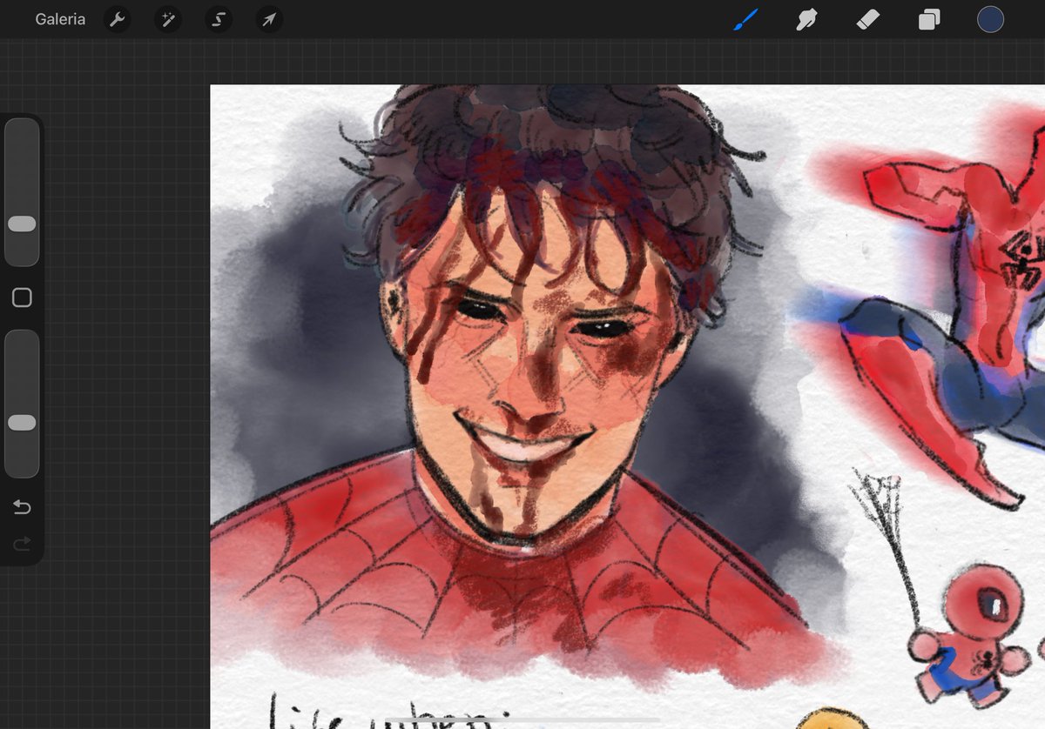Redo with the dimmed redo arrow
Screen dimensions: 1045x729
(x=22, y=544)
